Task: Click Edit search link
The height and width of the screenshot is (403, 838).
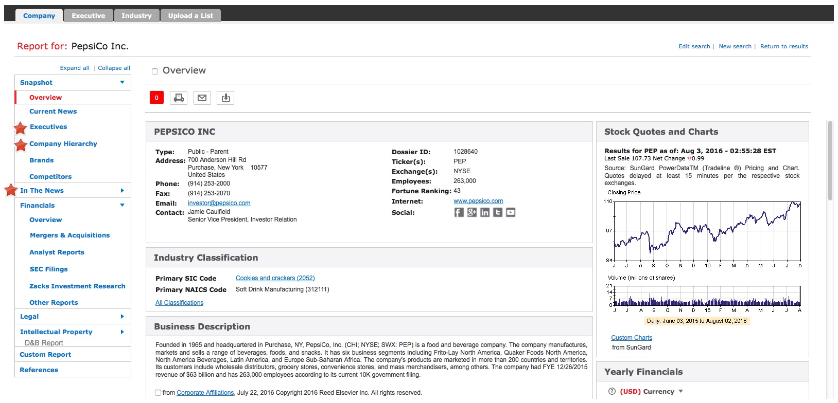Action: pyautogui.click(x=694, y=46)
